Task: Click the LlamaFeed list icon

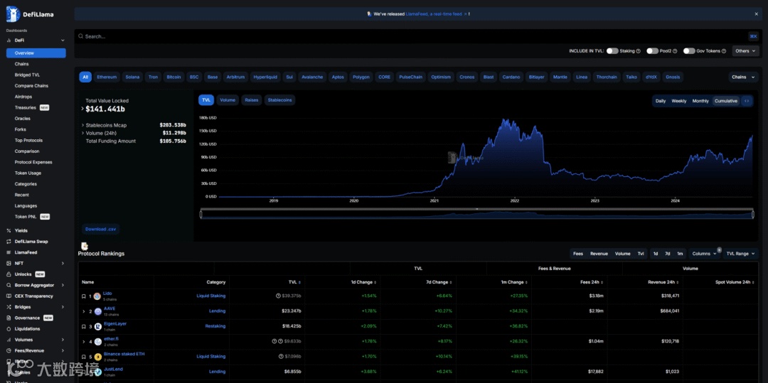Action: pos(9,252)
